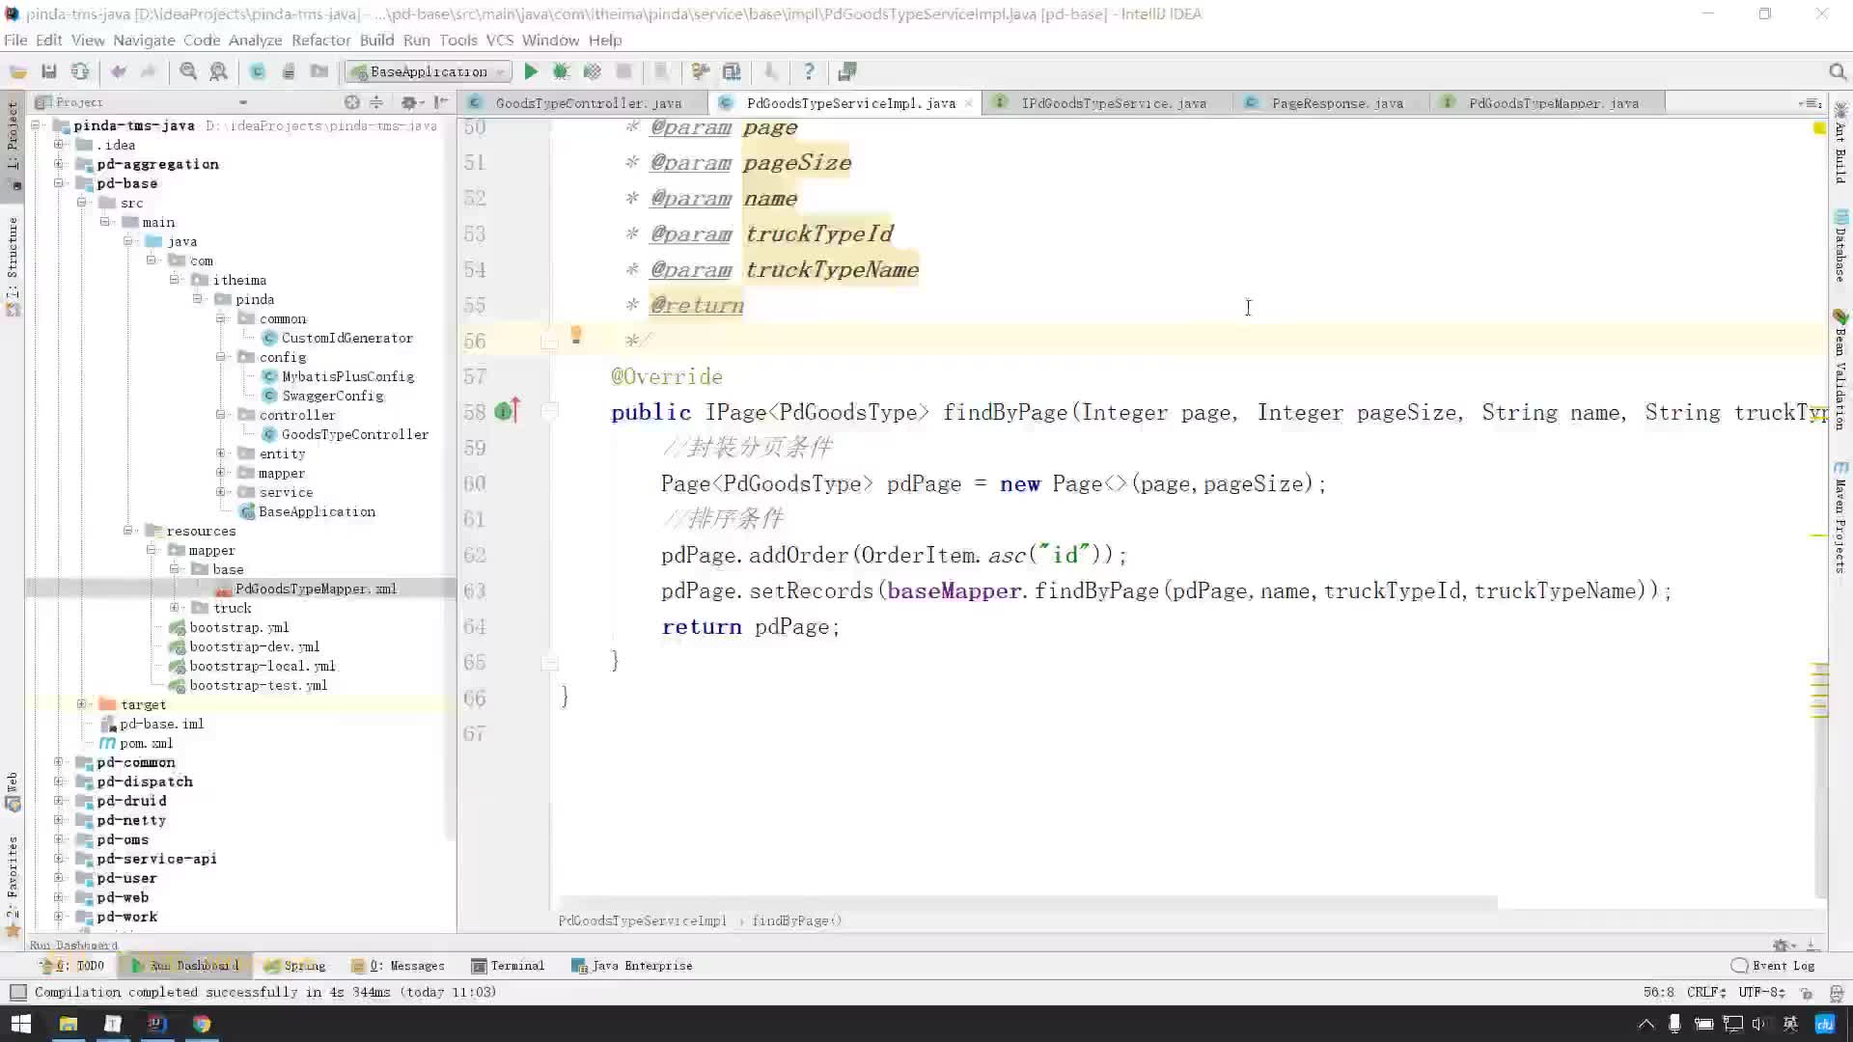Open the Maven Projects side panel

(1840, 518)
